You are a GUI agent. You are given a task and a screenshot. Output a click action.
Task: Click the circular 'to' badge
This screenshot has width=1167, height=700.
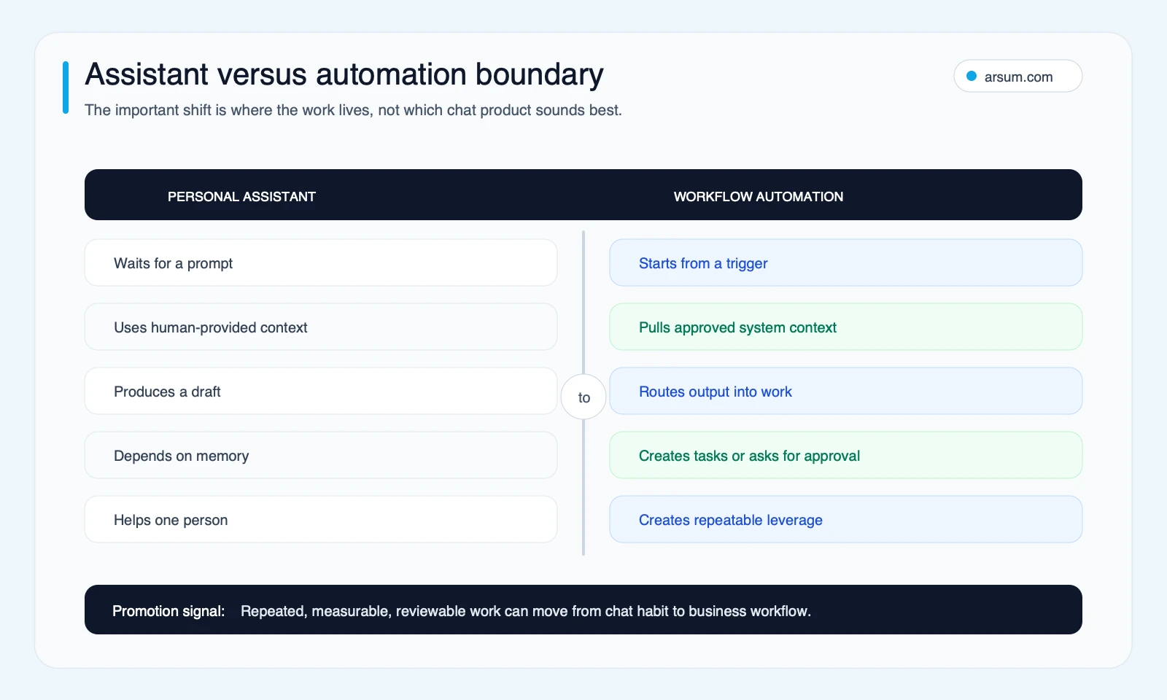pyautogui.click(x=583, y=397)
